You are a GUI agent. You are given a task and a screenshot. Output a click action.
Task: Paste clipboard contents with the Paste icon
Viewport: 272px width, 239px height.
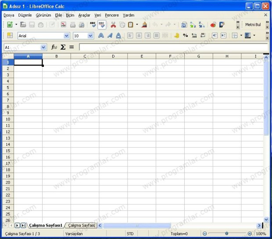click(131, 25)
